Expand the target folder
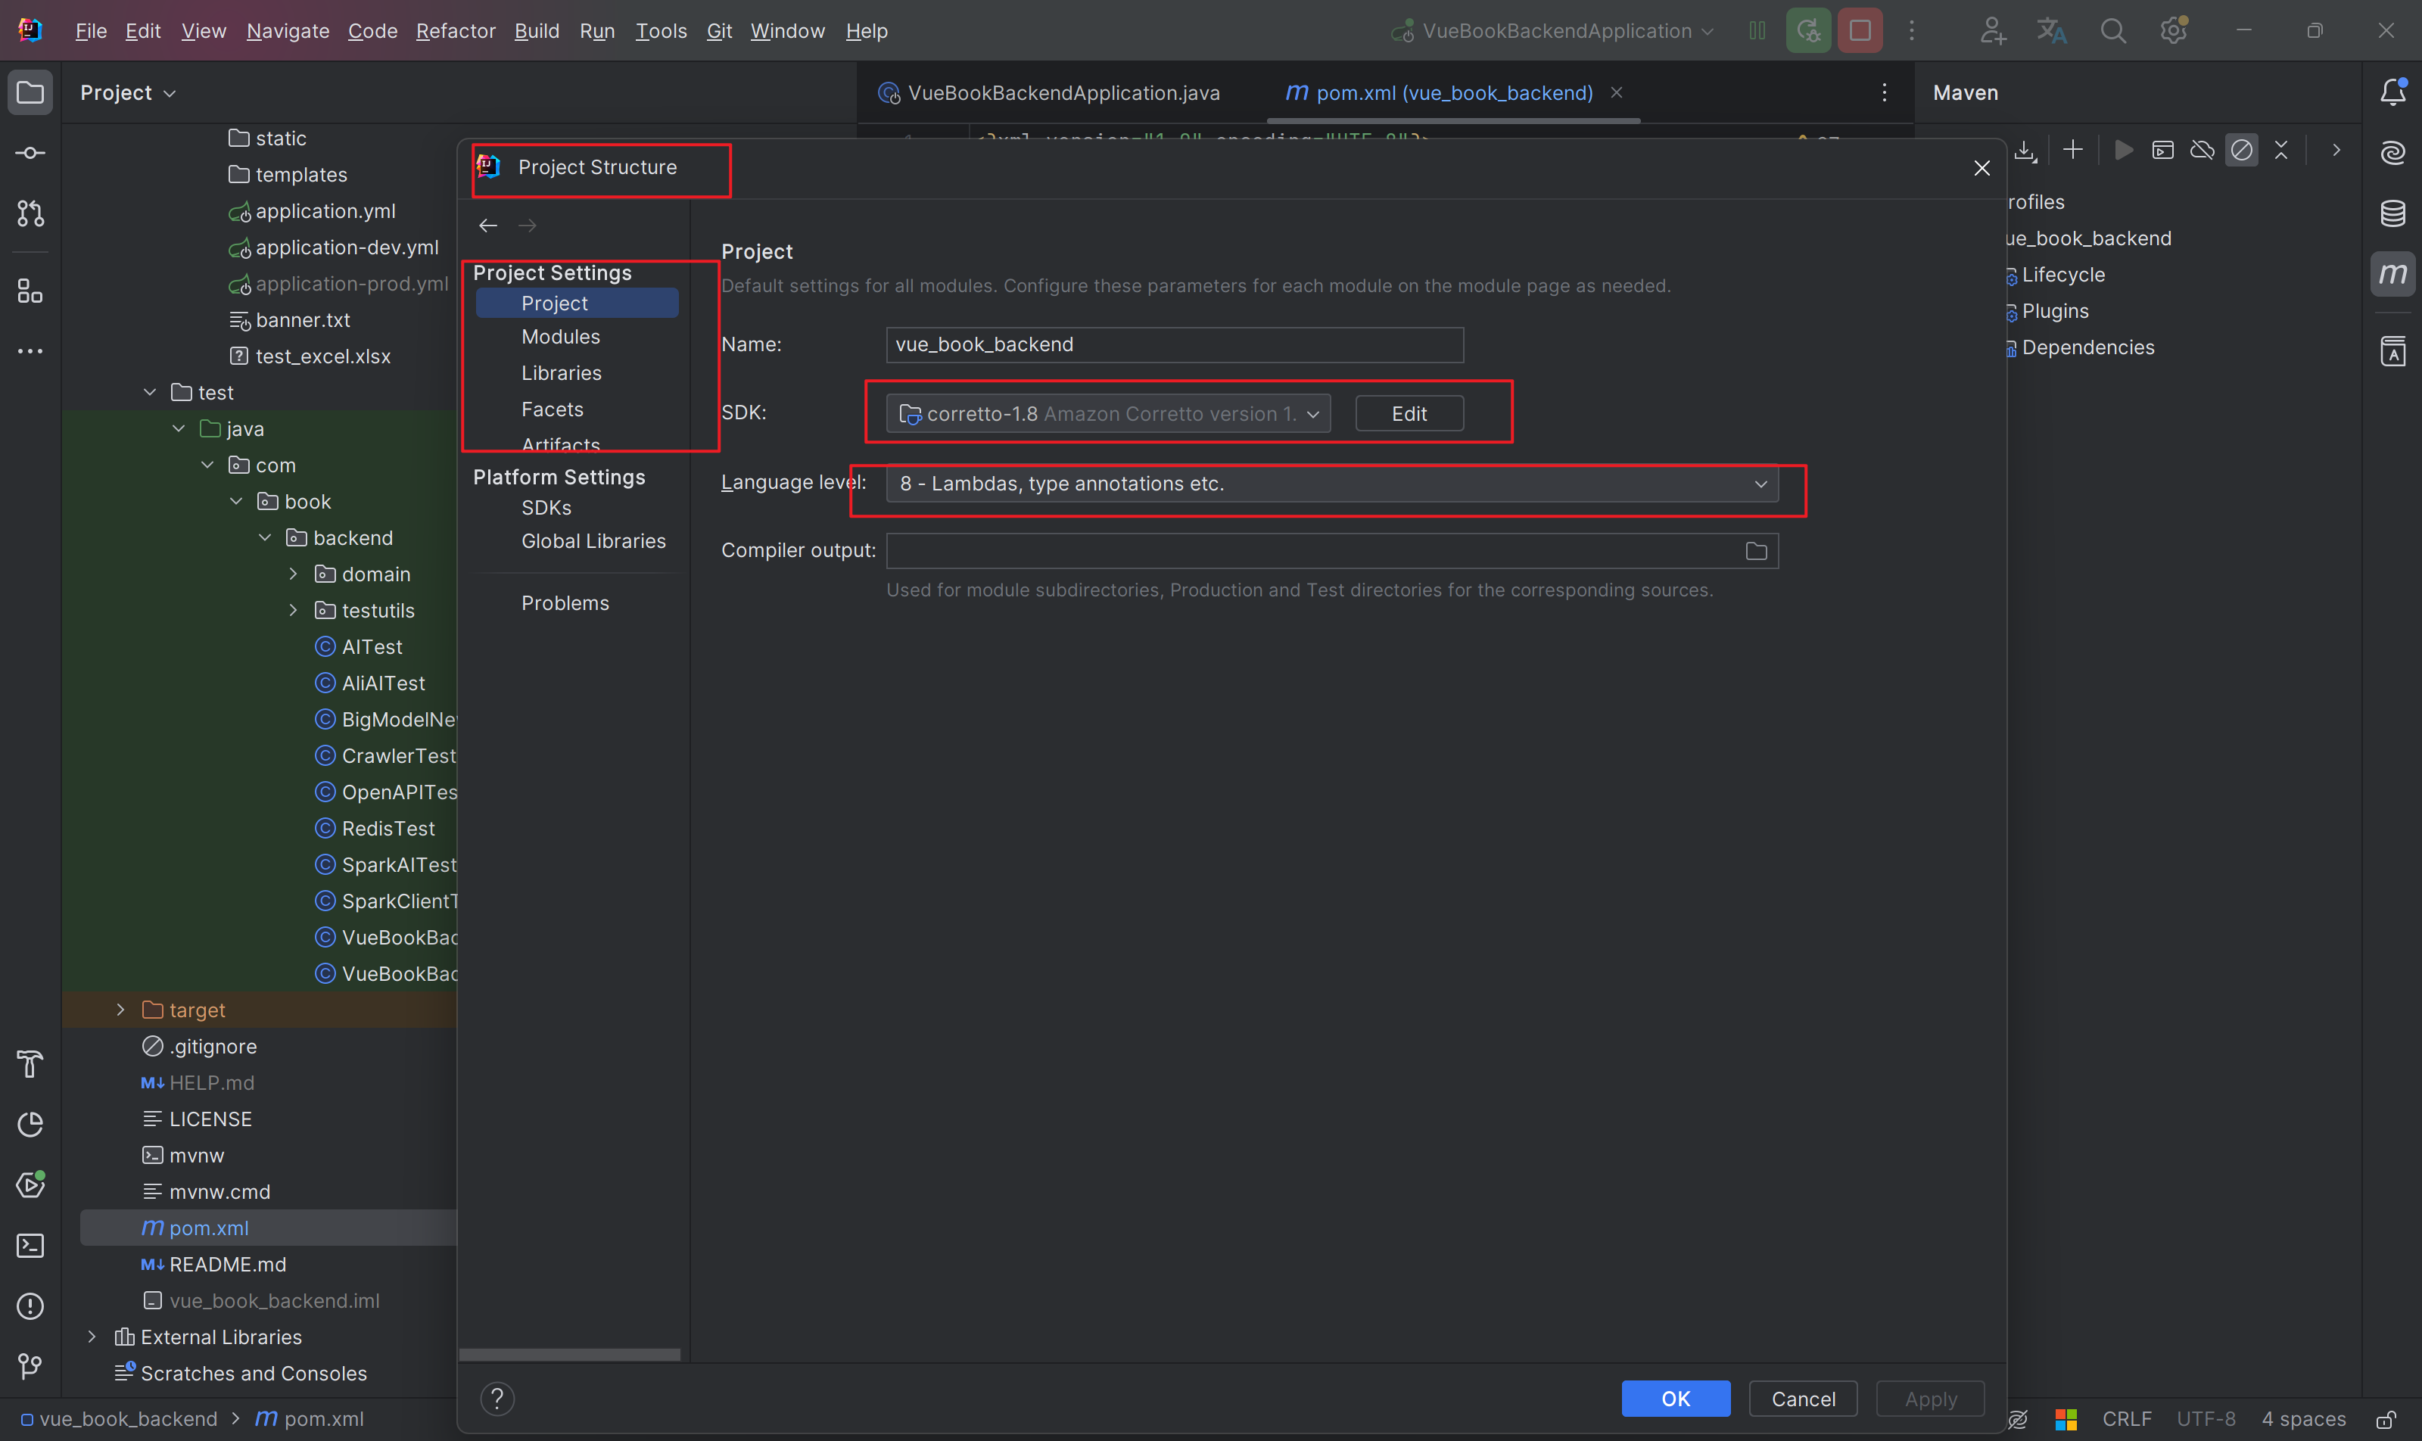 (x=120, y=1010)
